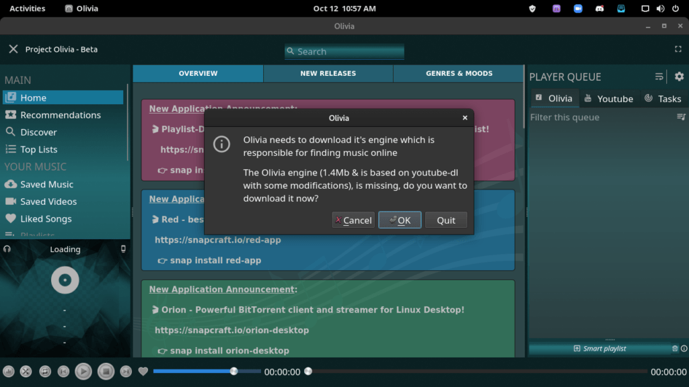Viewport: 689px width, 387px height.
Task: Click the queue info icon beside the trash
Action: click(x=684, y=349)
